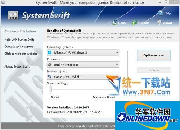The image size is (180, 130).
Task: Click the About icon in header
Action: click(x=159, y=23)
